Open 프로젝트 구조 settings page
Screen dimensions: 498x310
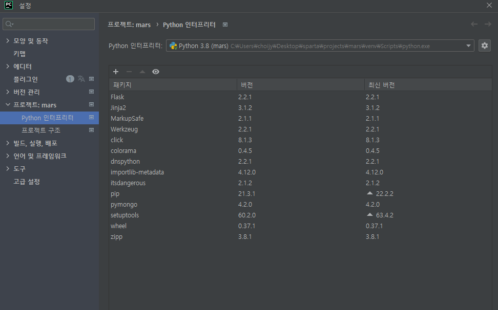[x=41, y=130]
